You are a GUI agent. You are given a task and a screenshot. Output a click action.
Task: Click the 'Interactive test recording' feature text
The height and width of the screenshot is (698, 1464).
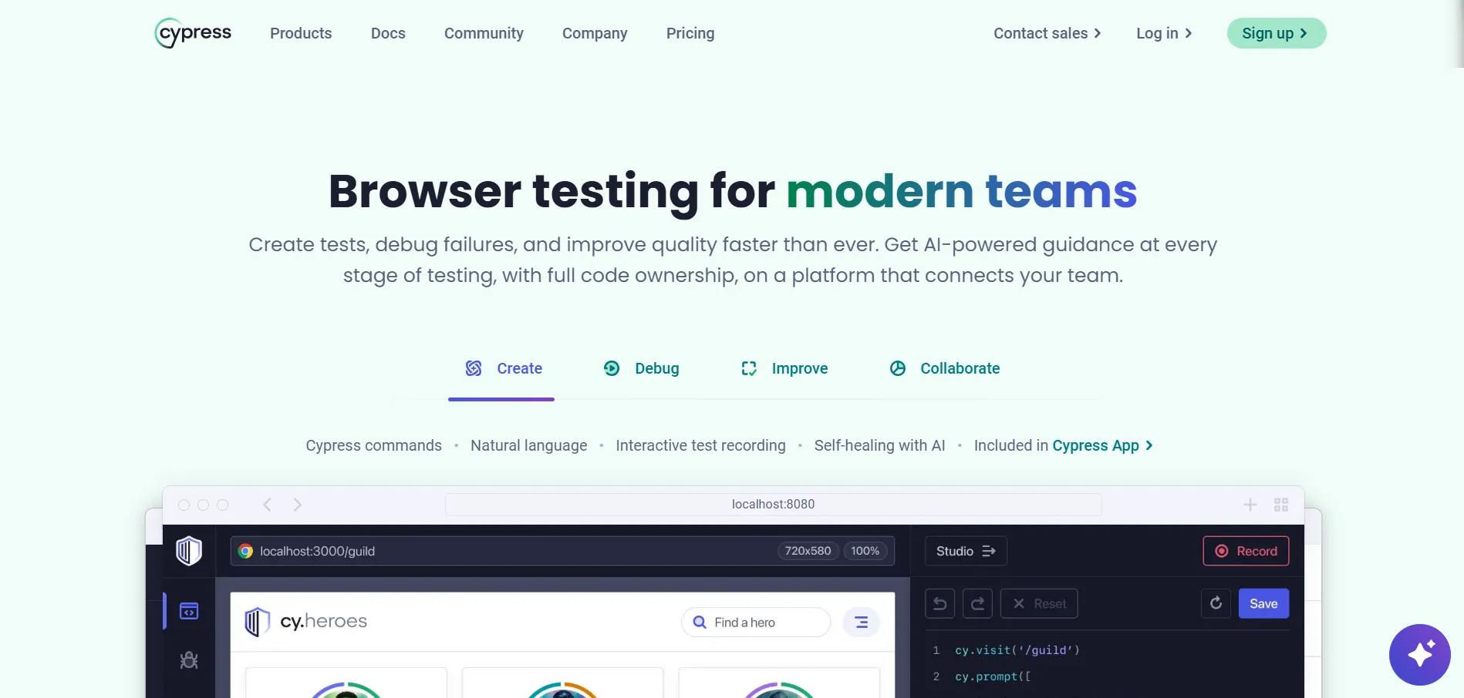pos(700,445)
